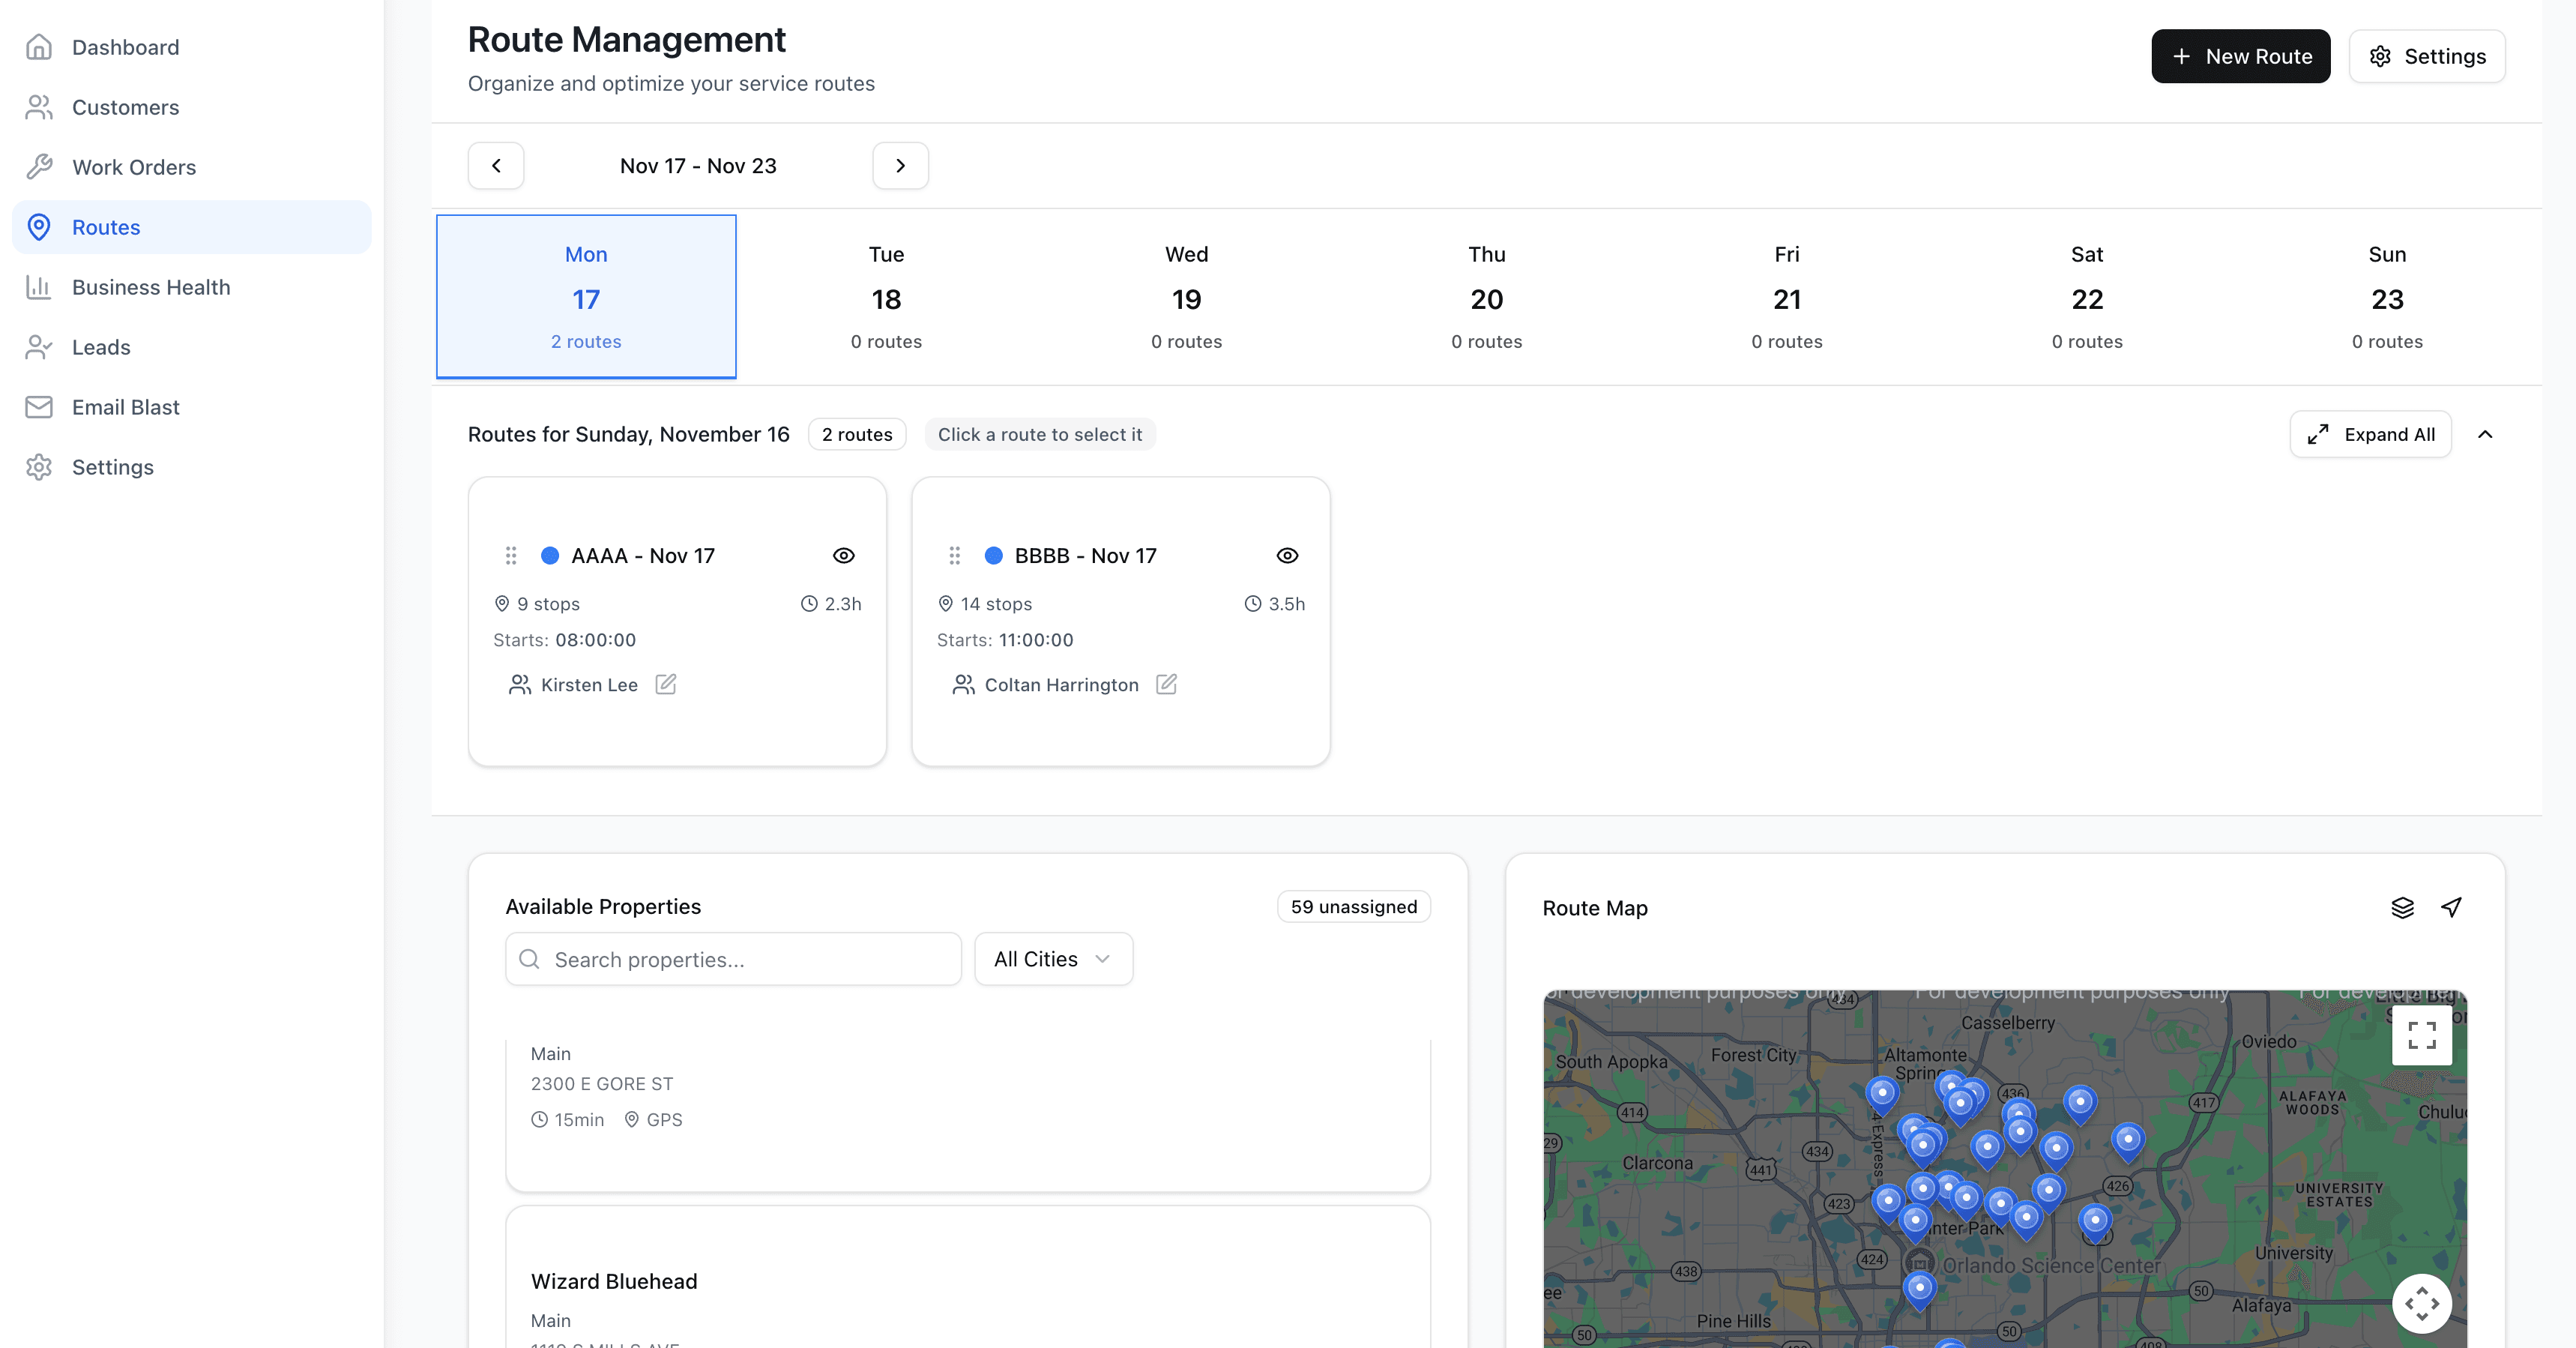Image resolution: width=2576 pixels, height=1348 pixels.
Task: Open the All Cities dropdown
Action: (1053, 959)
